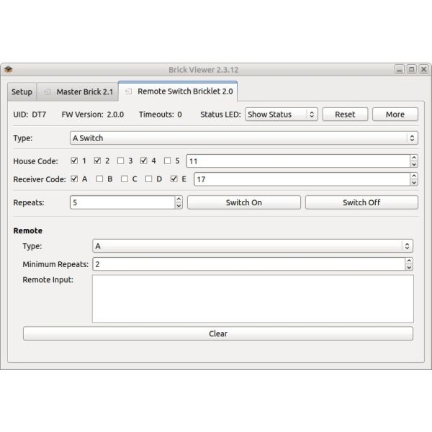
Task: Click the Brick Viewer 2.3.12 window title
Action: pyautogui.click(x=204, y=70)
